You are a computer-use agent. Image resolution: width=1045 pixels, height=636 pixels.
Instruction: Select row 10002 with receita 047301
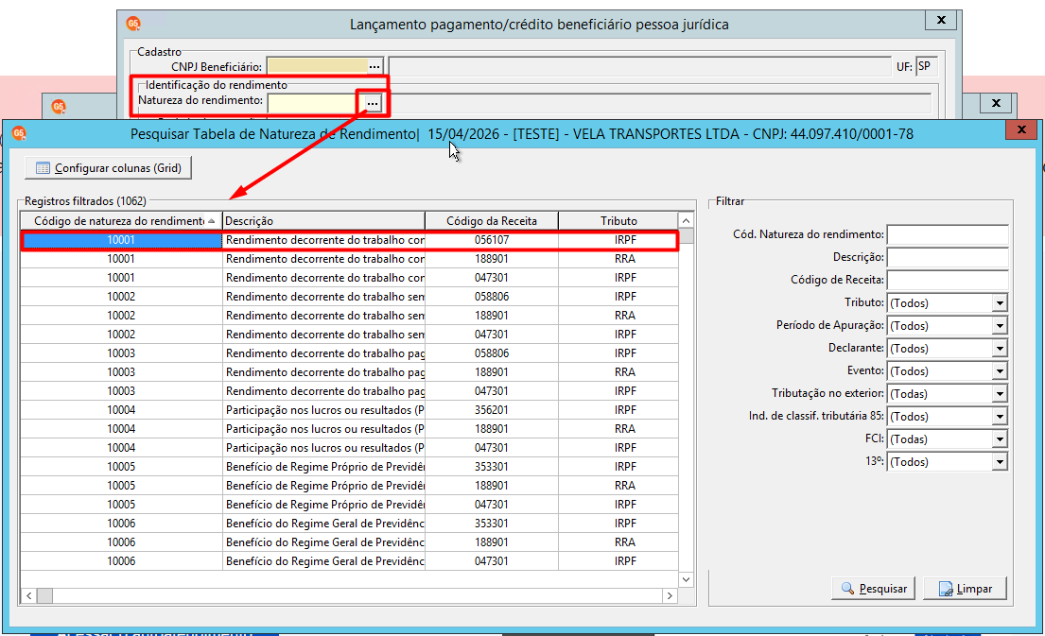[x=349, y=335]
